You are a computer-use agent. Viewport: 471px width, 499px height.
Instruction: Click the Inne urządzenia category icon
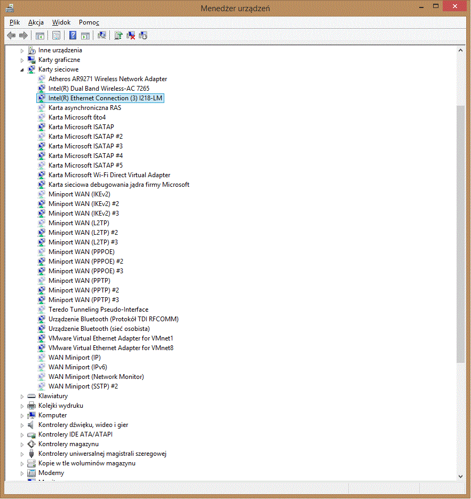[31, 50]
